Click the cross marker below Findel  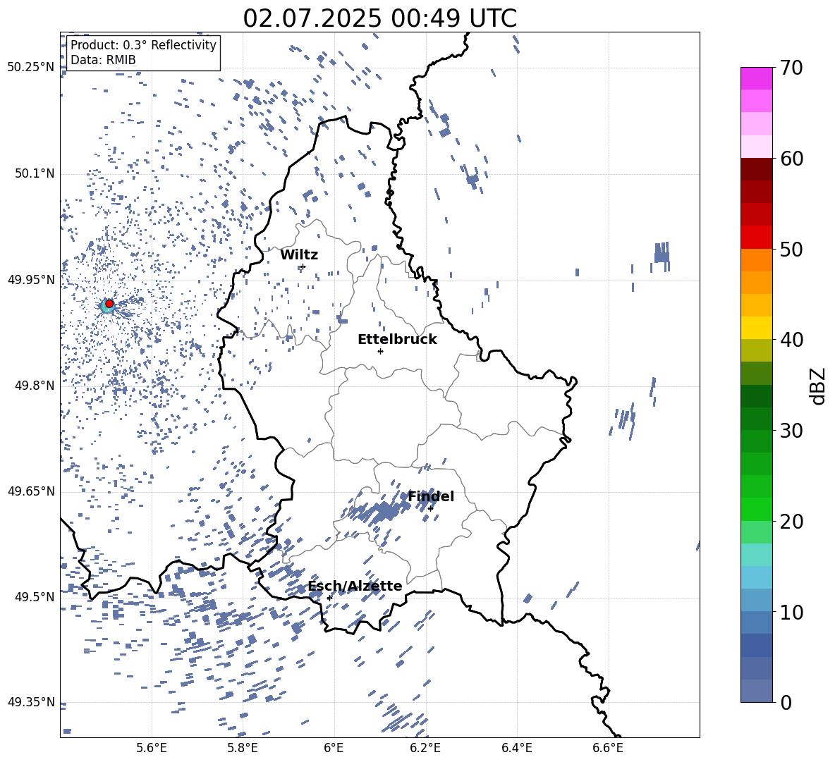(x=430, y=509)
